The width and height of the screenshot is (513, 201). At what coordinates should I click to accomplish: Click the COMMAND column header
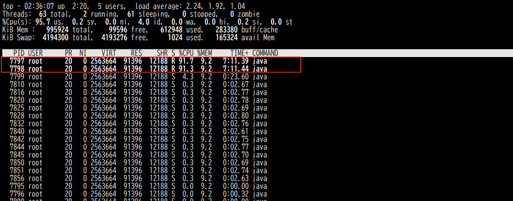point(265,53)
